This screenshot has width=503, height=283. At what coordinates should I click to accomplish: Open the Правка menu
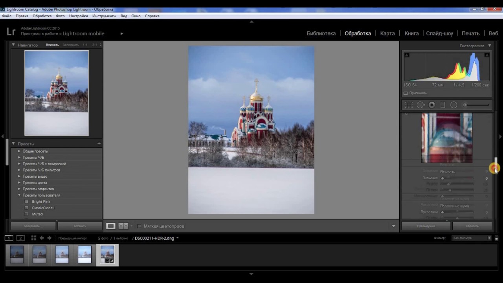tap(22, 16)
